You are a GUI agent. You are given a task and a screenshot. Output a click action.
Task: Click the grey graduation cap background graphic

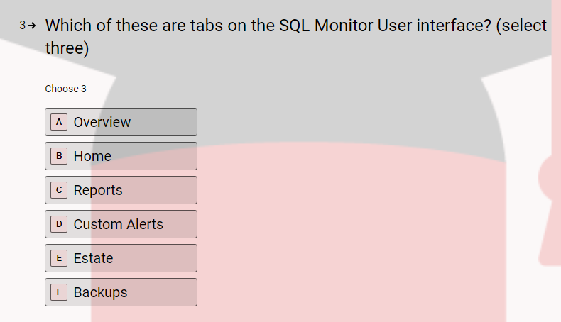(x=304, y=72)
